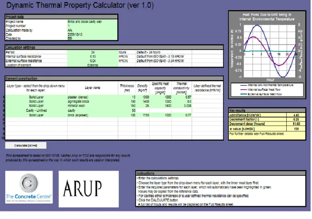Select the Decrement delay result value
Screen dimensions: 312x219
(296, 124)
